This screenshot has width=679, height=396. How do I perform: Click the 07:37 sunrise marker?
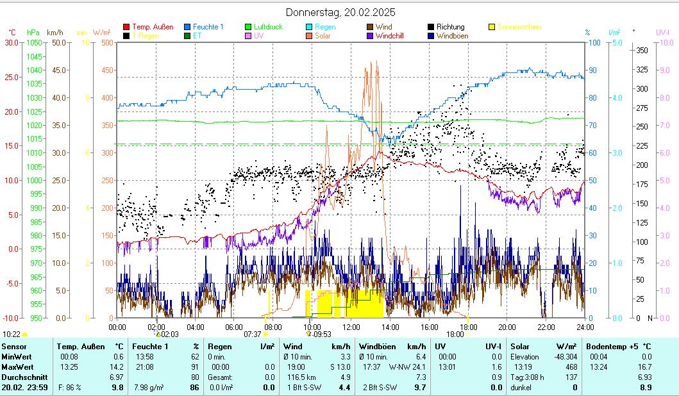[265, 334]
